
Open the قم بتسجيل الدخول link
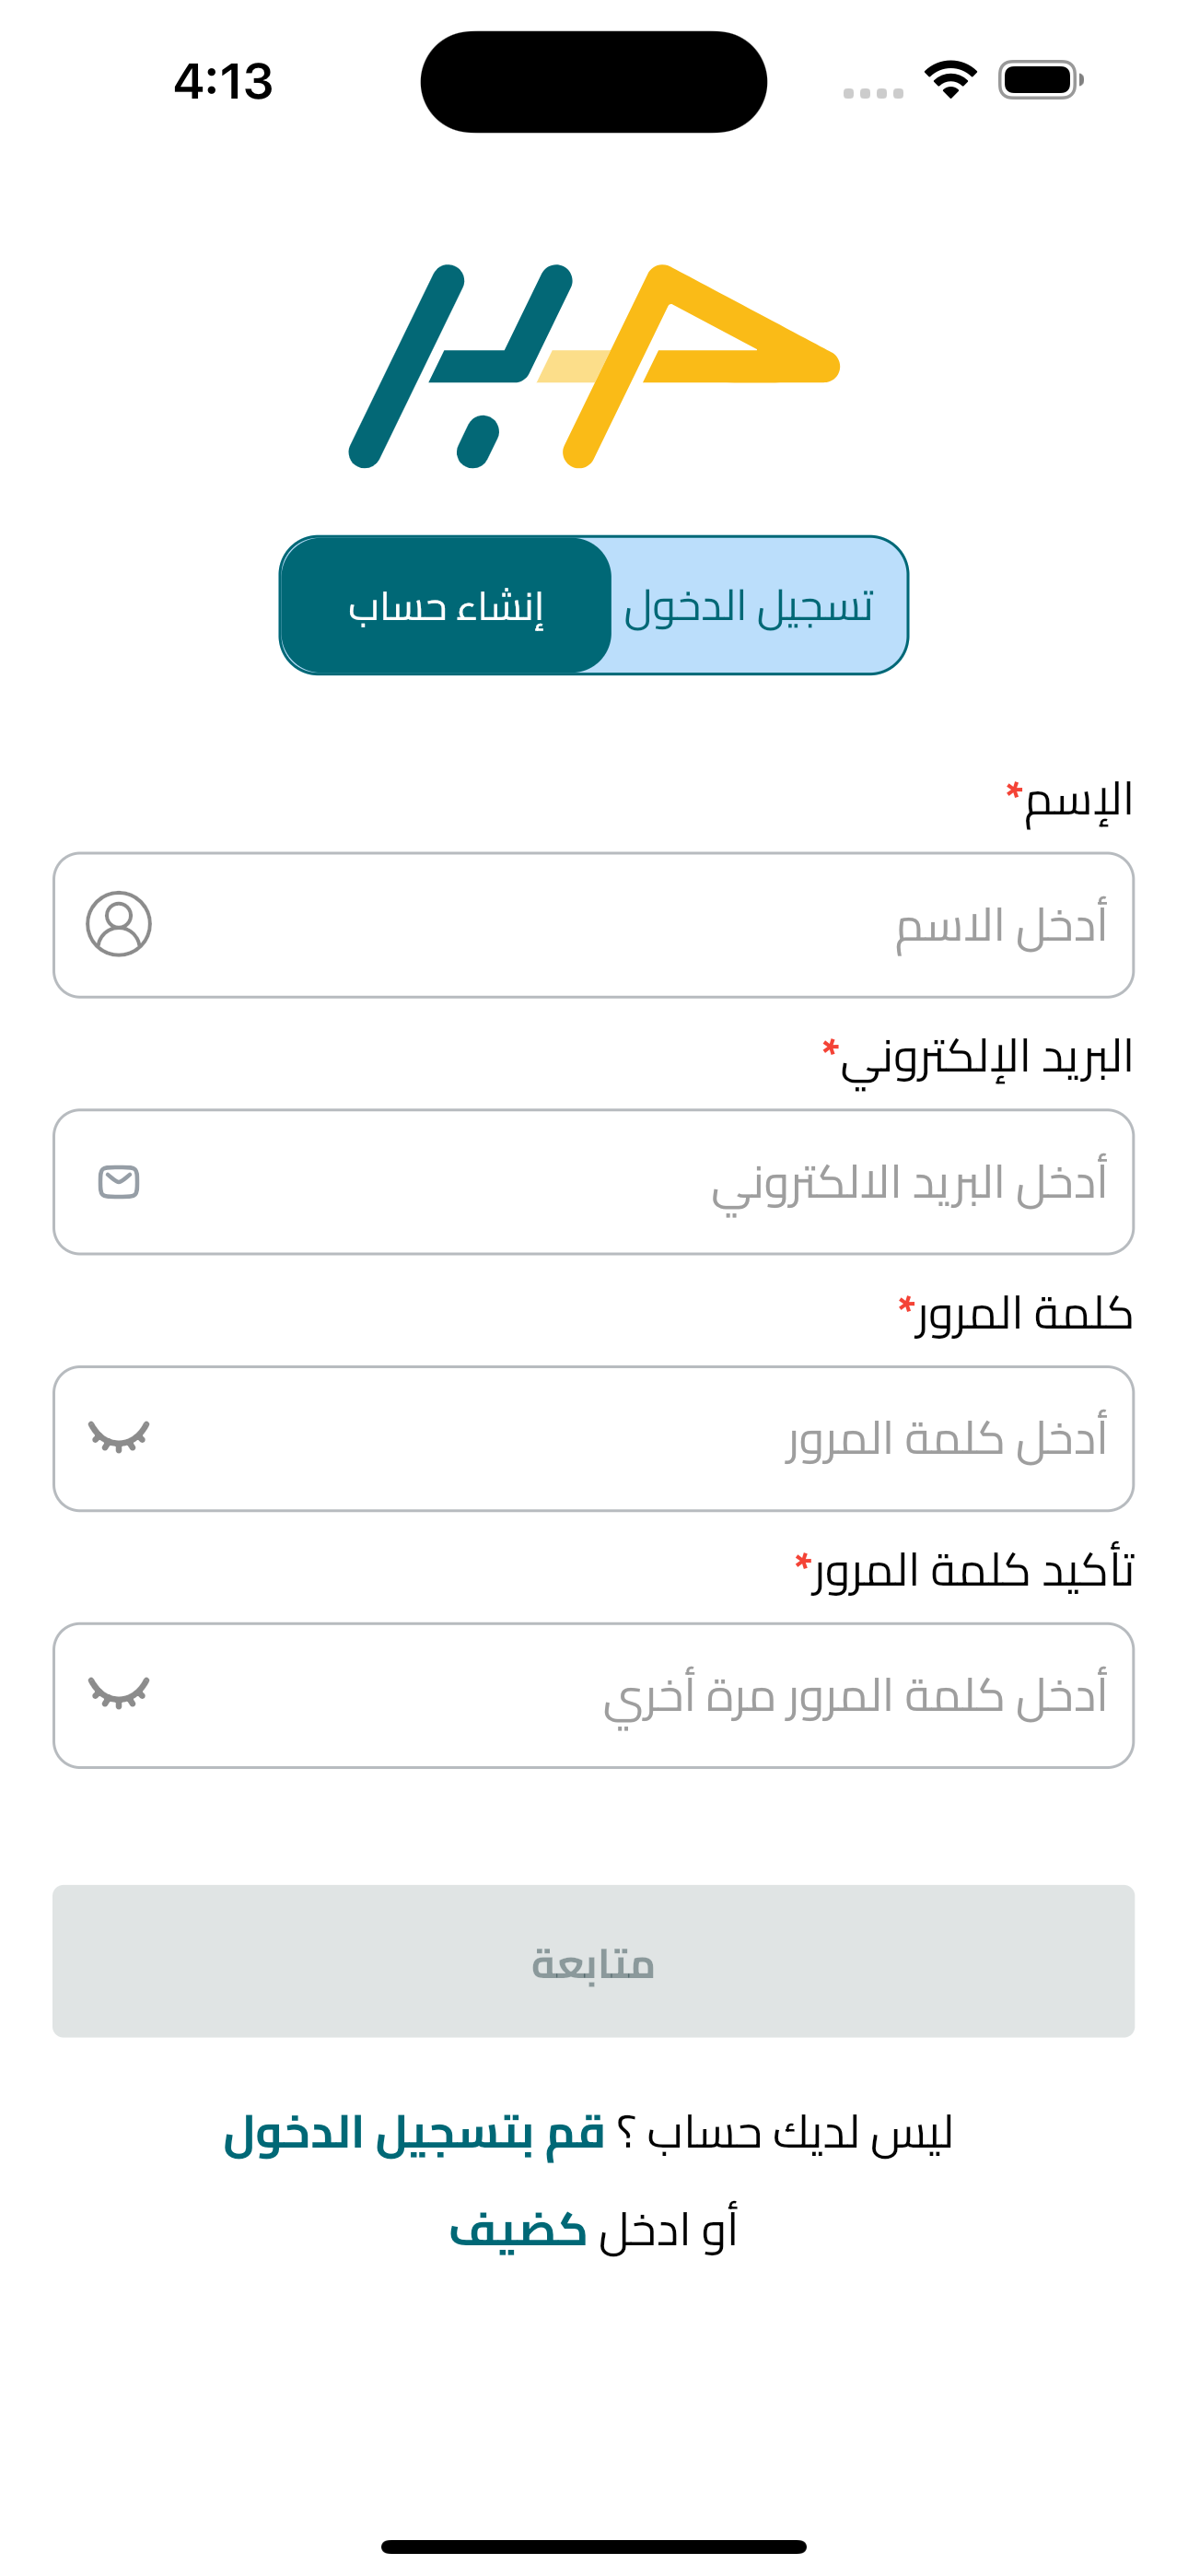point(414,2134)
